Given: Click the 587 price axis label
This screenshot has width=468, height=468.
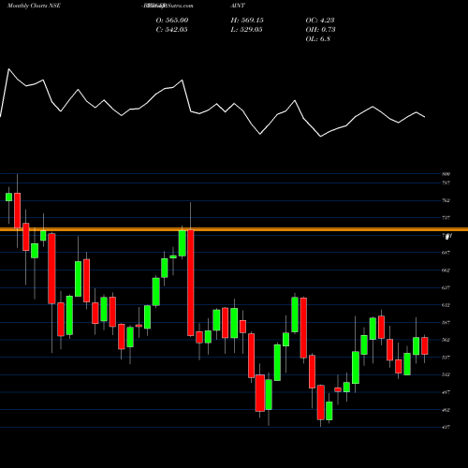Looking at the screenshot, I should pos(446,322).
